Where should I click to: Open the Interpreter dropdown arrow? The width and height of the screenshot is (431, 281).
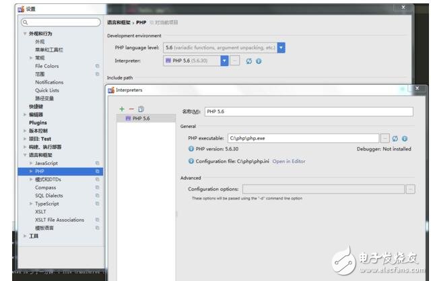tap(224, 61)
